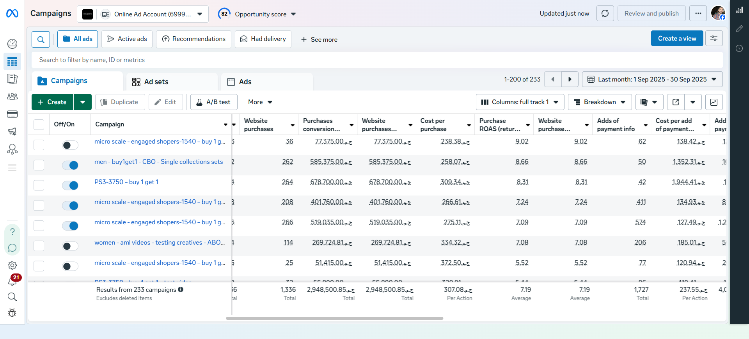The image size is (749, 339).
Task: Refresh the campaign data with the reload icon
Action: (605, 13)
